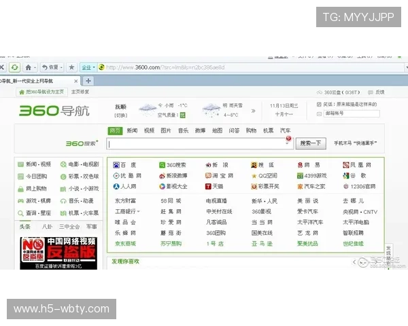Select the 新闻 search tab

(x=132, y=130)
